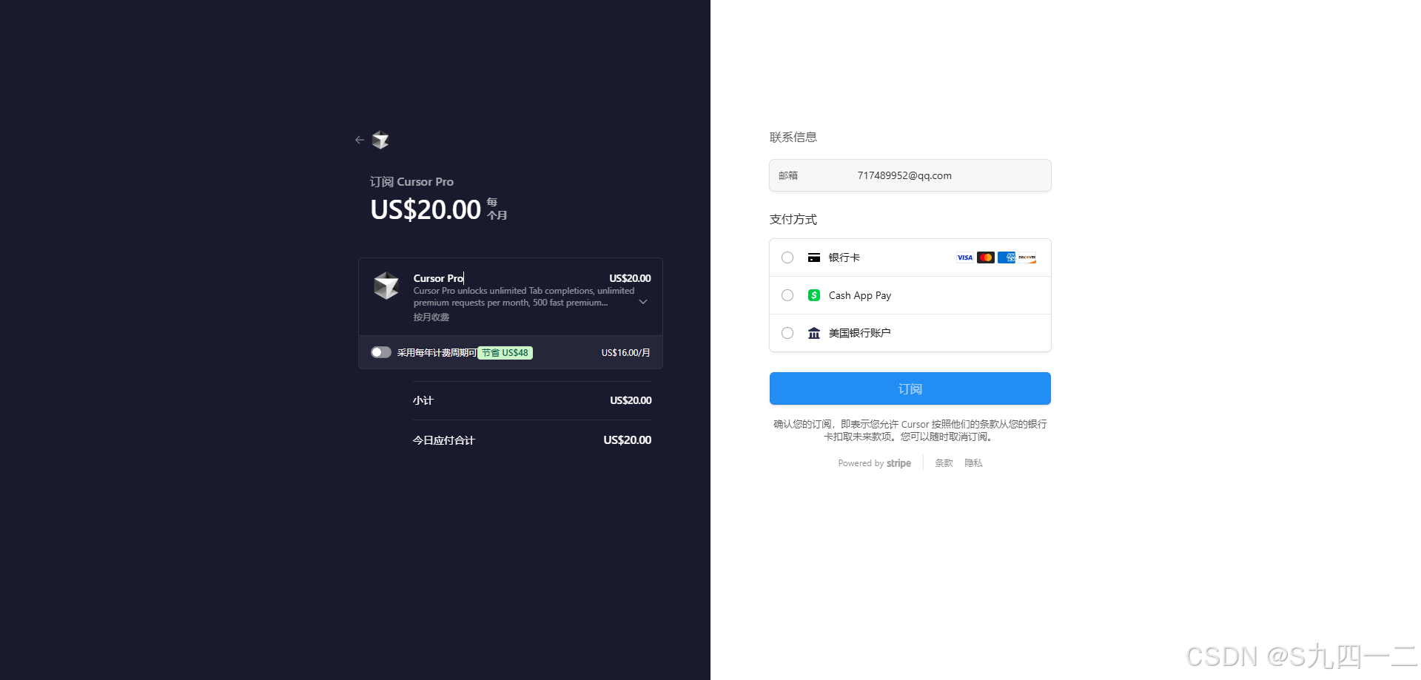Screen dimensions: 1421x680
Task: Click the 支付方式 section heading
Action: (x=793, y=219)
